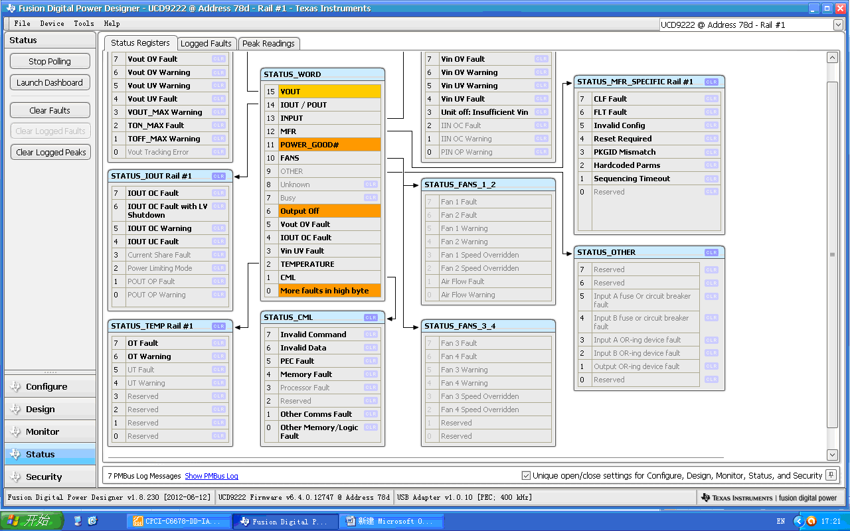
Task: Open the Security section in the sidebar
Action: 50,477
